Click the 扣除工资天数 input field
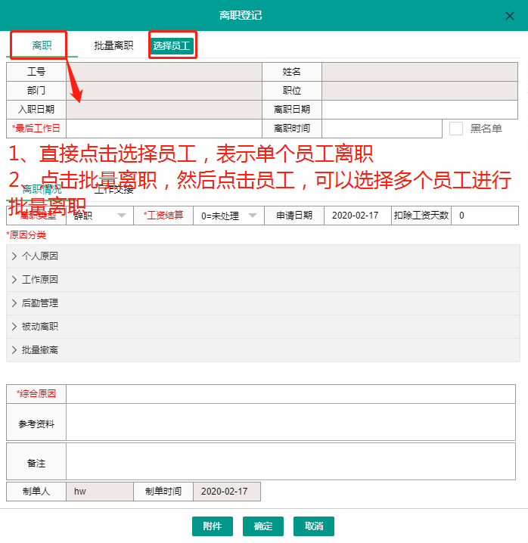 coord(484,216)
